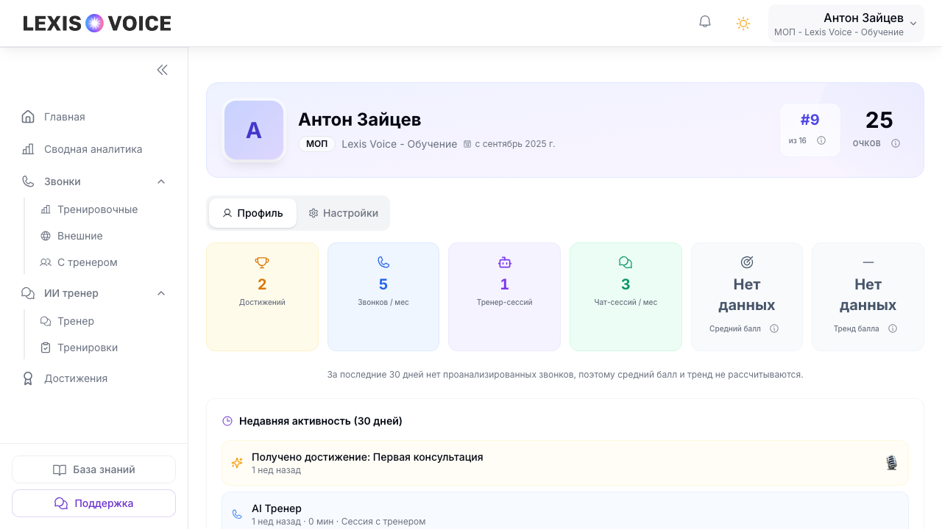Switch to the Профиль tab

(252, 213)
